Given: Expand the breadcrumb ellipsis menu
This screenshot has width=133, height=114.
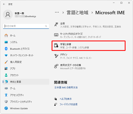Looking at the screenshot, I should click(x=57, y=12).
